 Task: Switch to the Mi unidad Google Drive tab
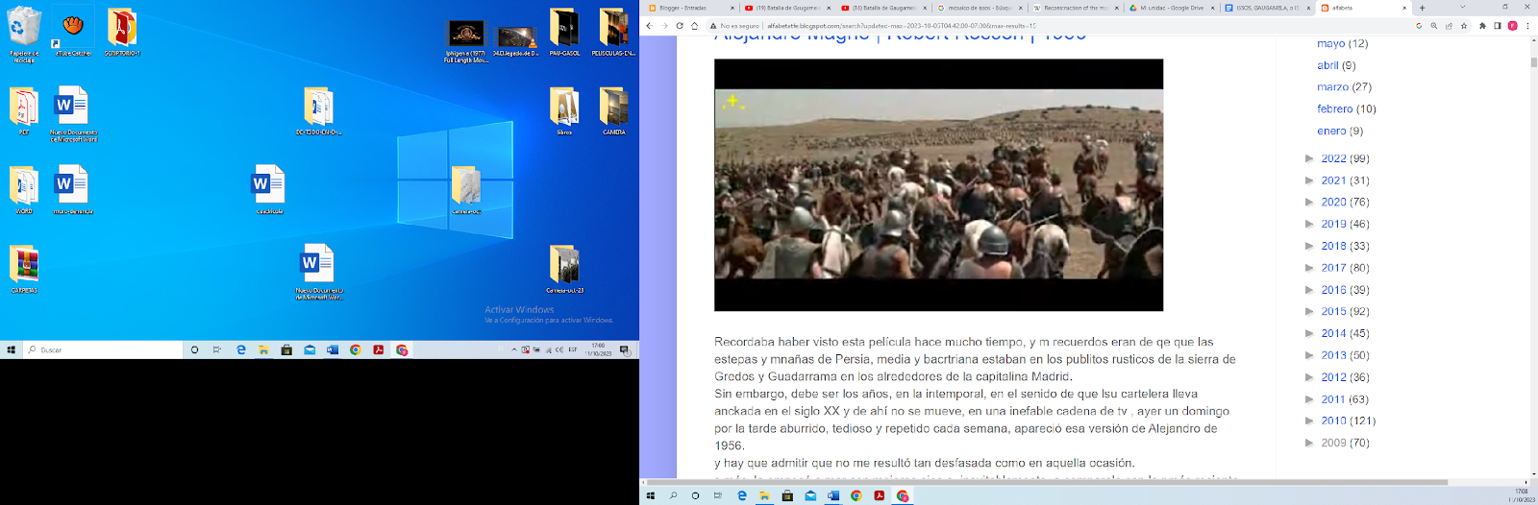[x=1171, y=8]
